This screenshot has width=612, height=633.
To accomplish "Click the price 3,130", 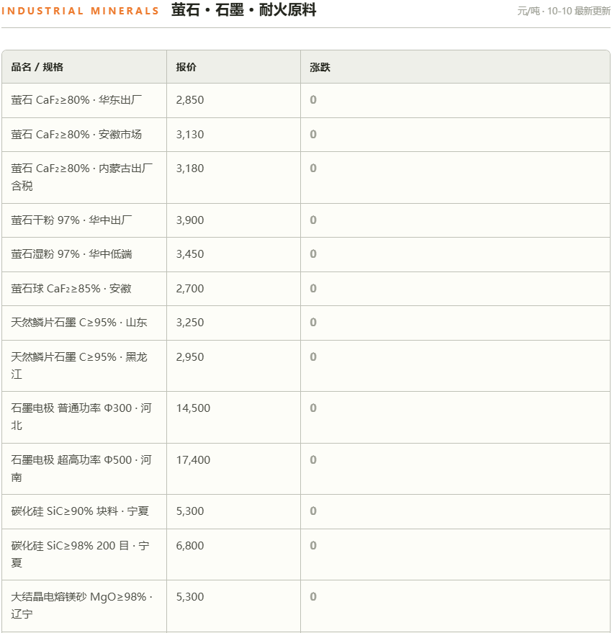I will (190, 135).
